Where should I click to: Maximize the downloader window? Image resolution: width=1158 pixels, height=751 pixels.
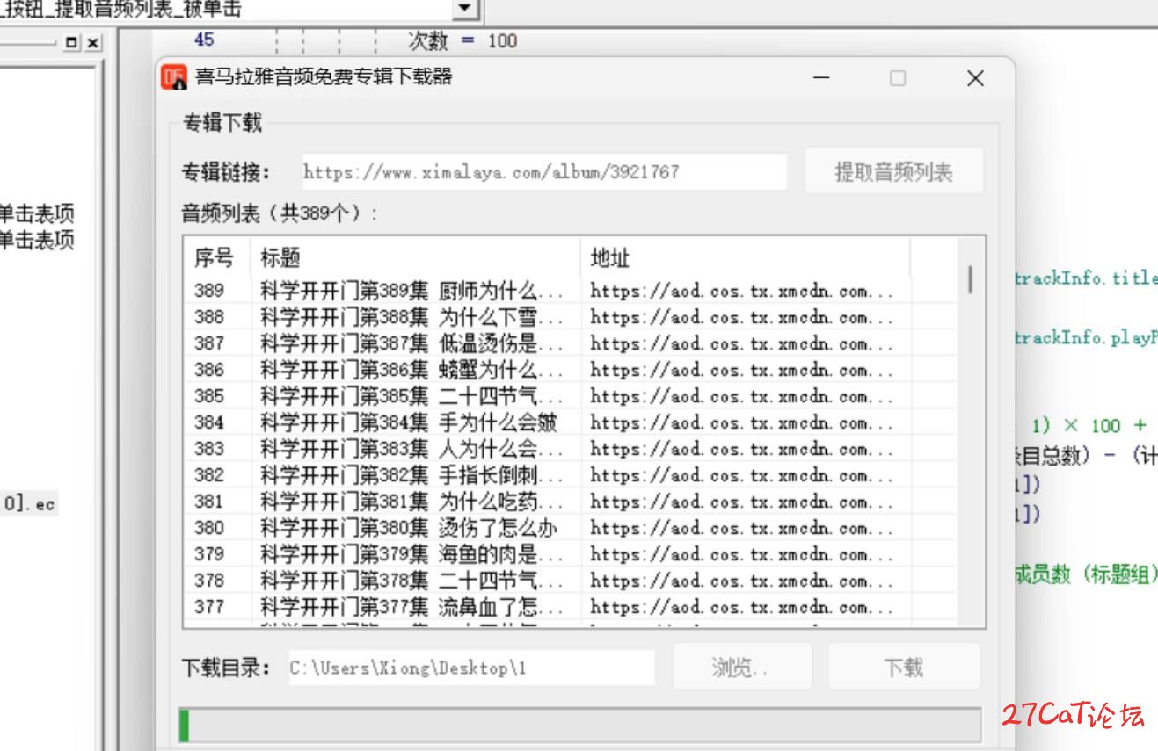point(897,78)
